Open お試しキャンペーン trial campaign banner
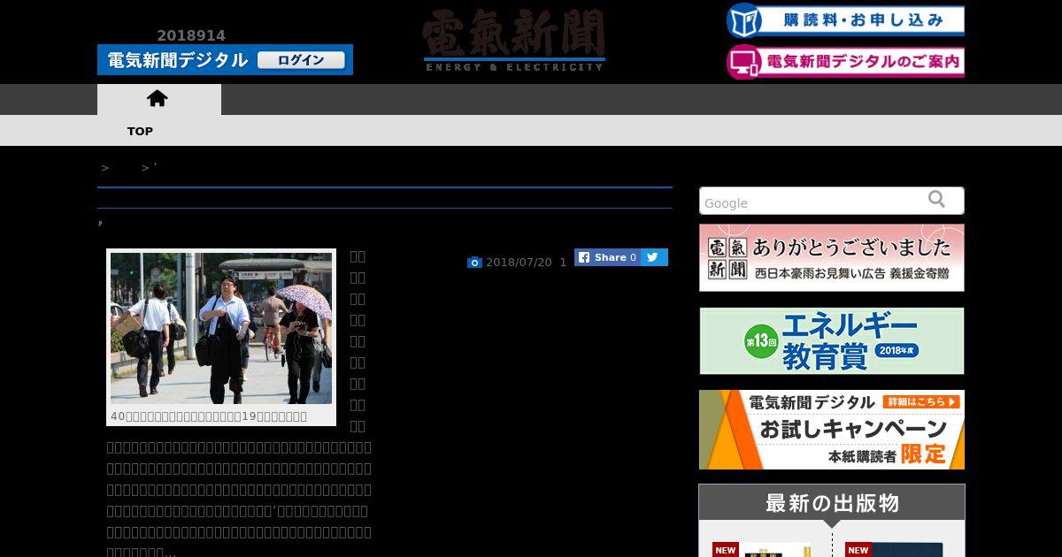The height and width of the screenshot is (557, 1062). click(x=832, y=430)
